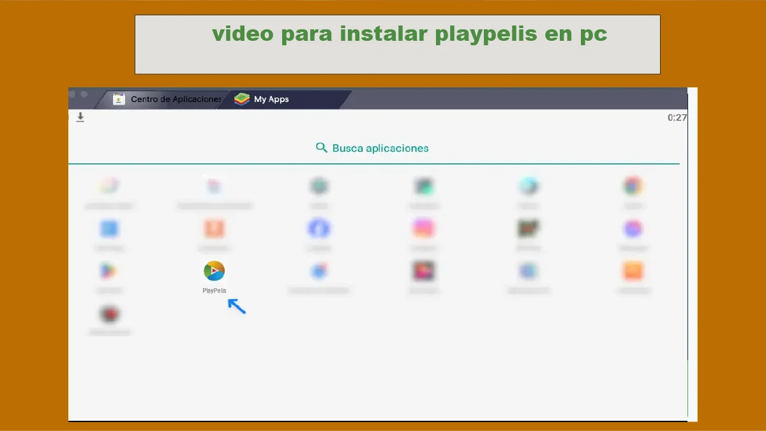
Task: Click the download arrow icon at top left
Action: [x=80, y=117]
